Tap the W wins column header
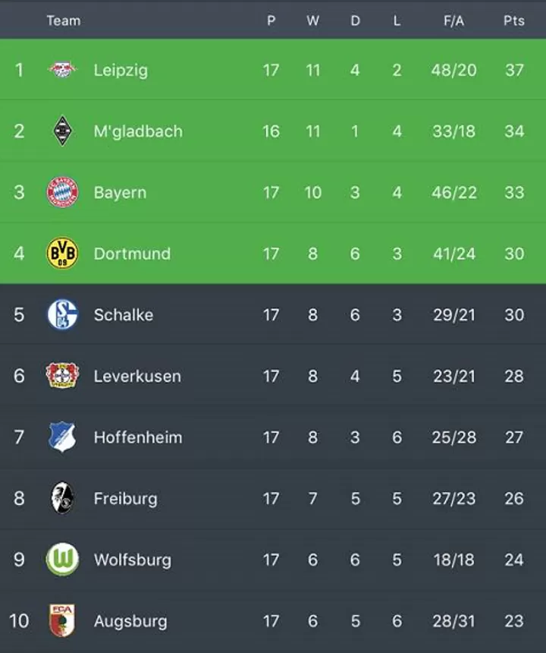This screenshot has width=546, height=653. [312, 21]
